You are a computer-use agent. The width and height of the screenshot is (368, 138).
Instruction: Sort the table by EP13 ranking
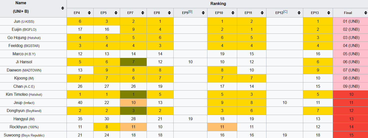(328, 13)
